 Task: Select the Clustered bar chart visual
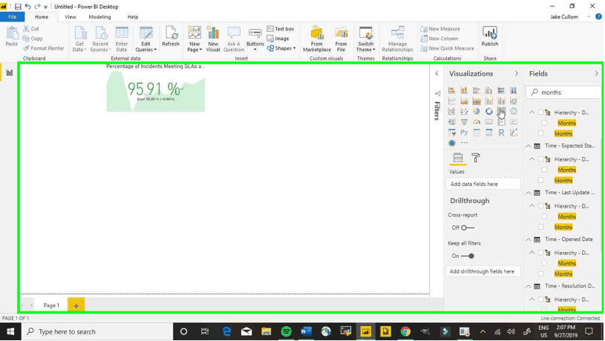pos(477,90)
